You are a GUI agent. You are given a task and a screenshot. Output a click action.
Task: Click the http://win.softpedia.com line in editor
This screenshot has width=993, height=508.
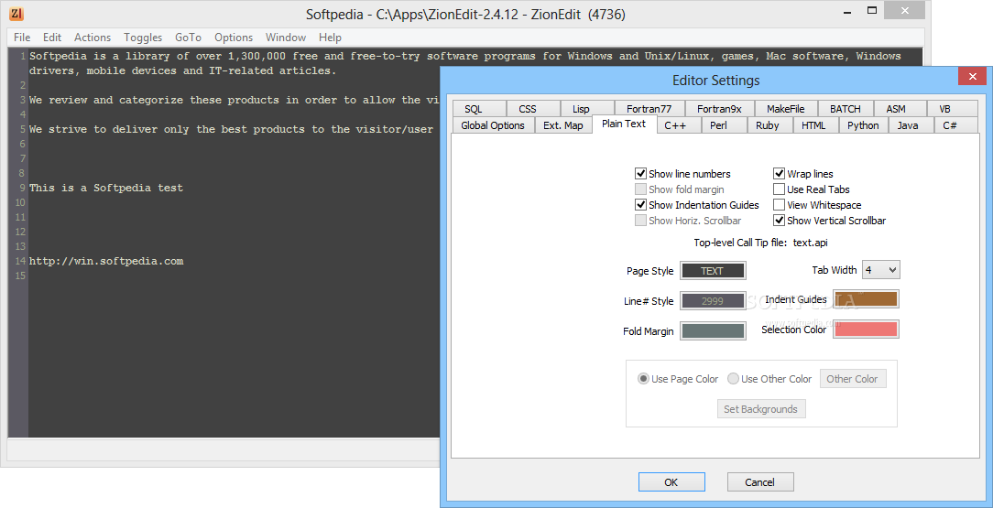pos(106,261)
